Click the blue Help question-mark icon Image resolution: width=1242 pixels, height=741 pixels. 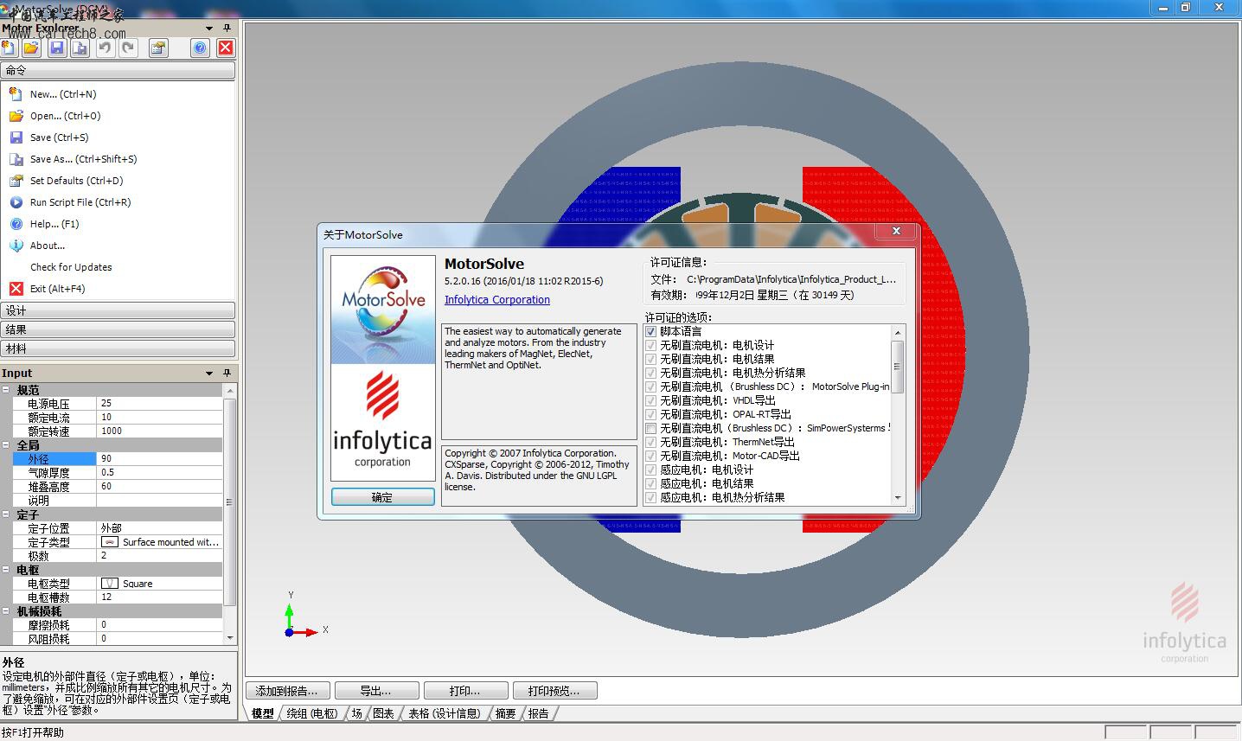click(x=201, y=48)
